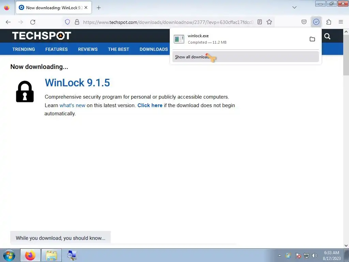Open a new tab
This screenshot has height=262, width=349.
pyautogui.click(x=98, y=8)
